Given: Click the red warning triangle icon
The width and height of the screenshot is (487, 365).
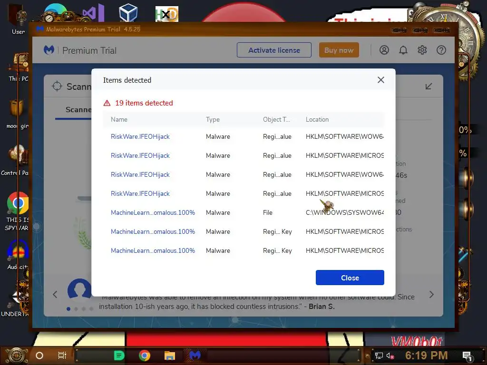Looking at the screenshot, I should [x=107, y=103].
